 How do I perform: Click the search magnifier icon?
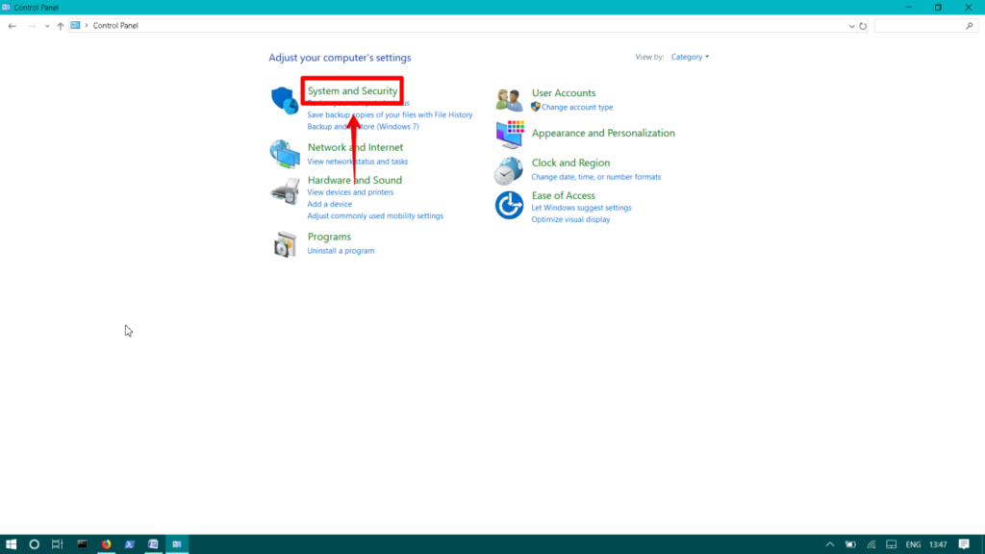[970, 26]
